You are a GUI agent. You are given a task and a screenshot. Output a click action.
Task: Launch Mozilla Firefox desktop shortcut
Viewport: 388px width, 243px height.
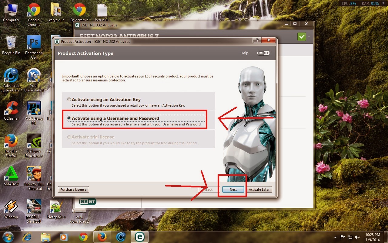pyautogui.click(x=11, y=146)
